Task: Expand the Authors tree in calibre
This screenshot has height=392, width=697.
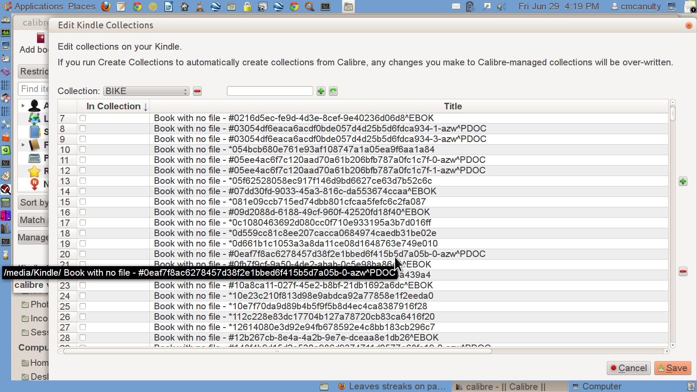Action: tap(23, 105)
